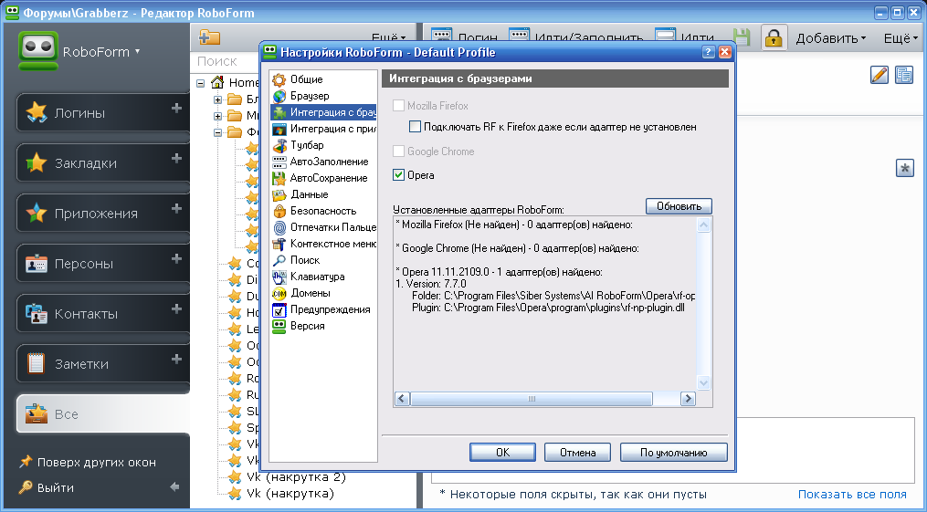Open Предупреждения settings category
This screenshot has height=512, width=927.
point(321,309)
